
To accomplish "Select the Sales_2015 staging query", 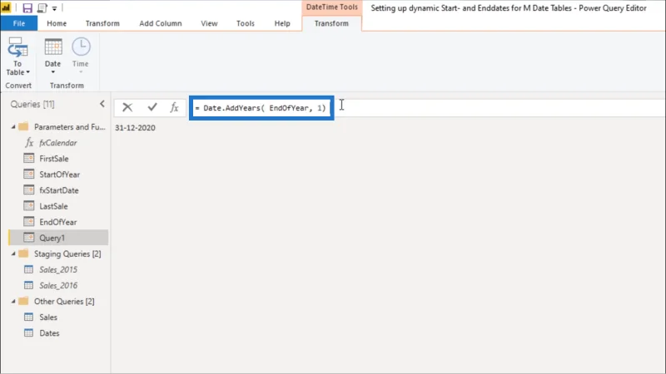I will [x=58, y=269].
